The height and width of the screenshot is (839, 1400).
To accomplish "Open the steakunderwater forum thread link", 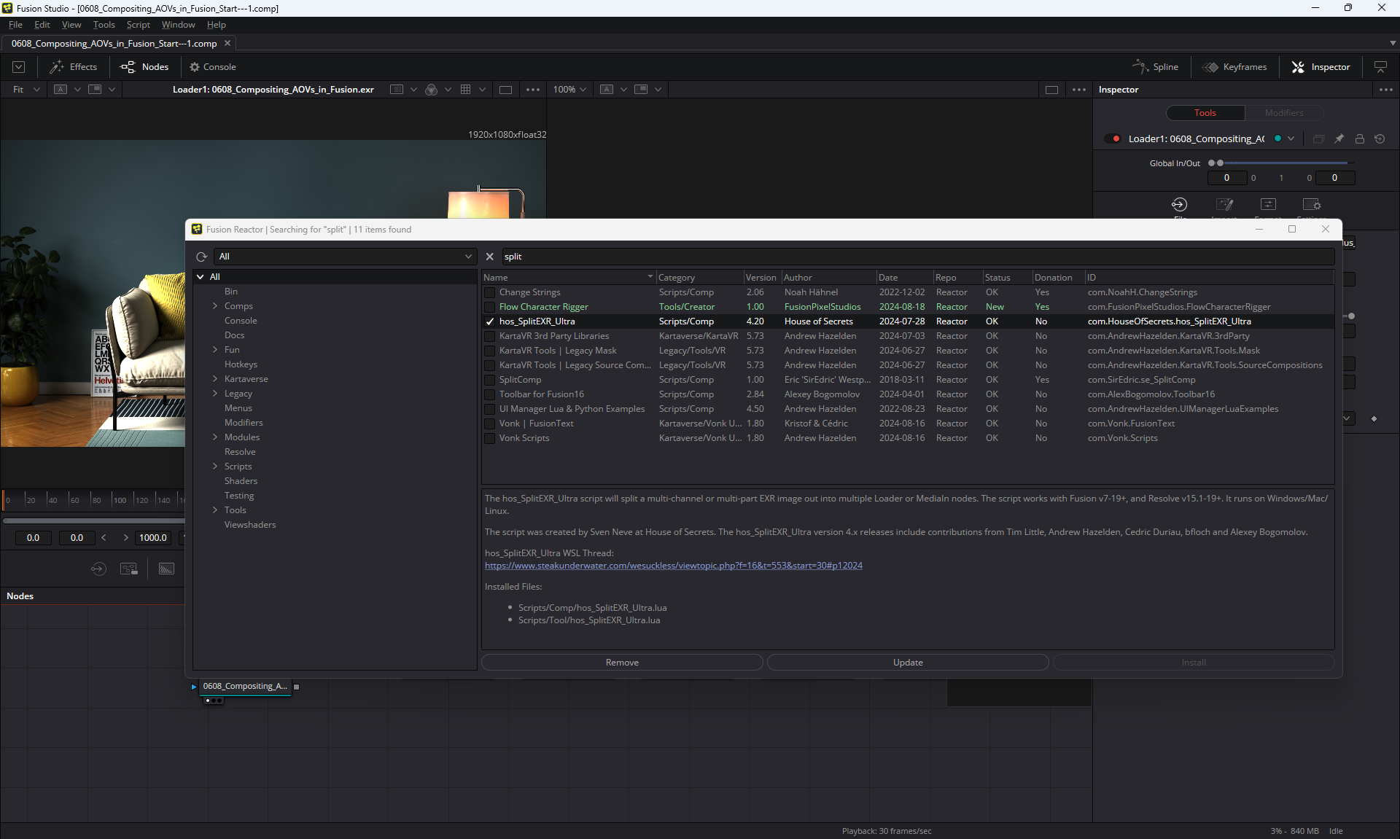I will 673,566.
